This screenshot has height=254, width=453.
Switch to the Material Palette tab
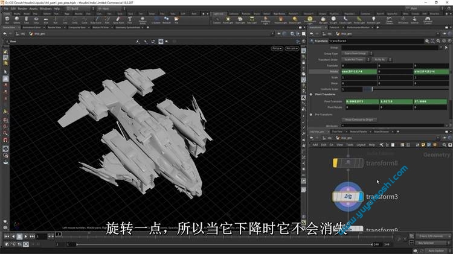(358, 132)
